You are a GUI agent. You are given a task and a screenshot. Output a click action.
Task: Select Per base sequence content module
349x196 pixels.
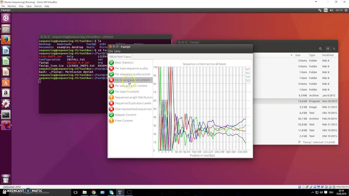point(130,80)
